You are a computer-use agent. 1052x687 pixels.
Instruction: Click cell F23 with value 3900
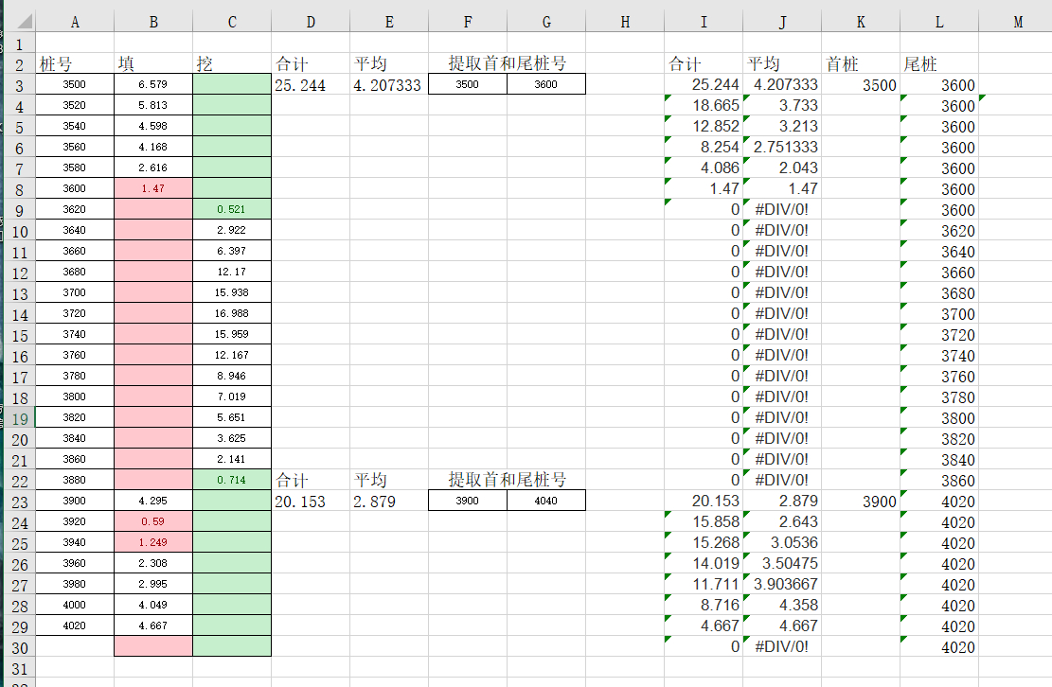tap(468, 501)
